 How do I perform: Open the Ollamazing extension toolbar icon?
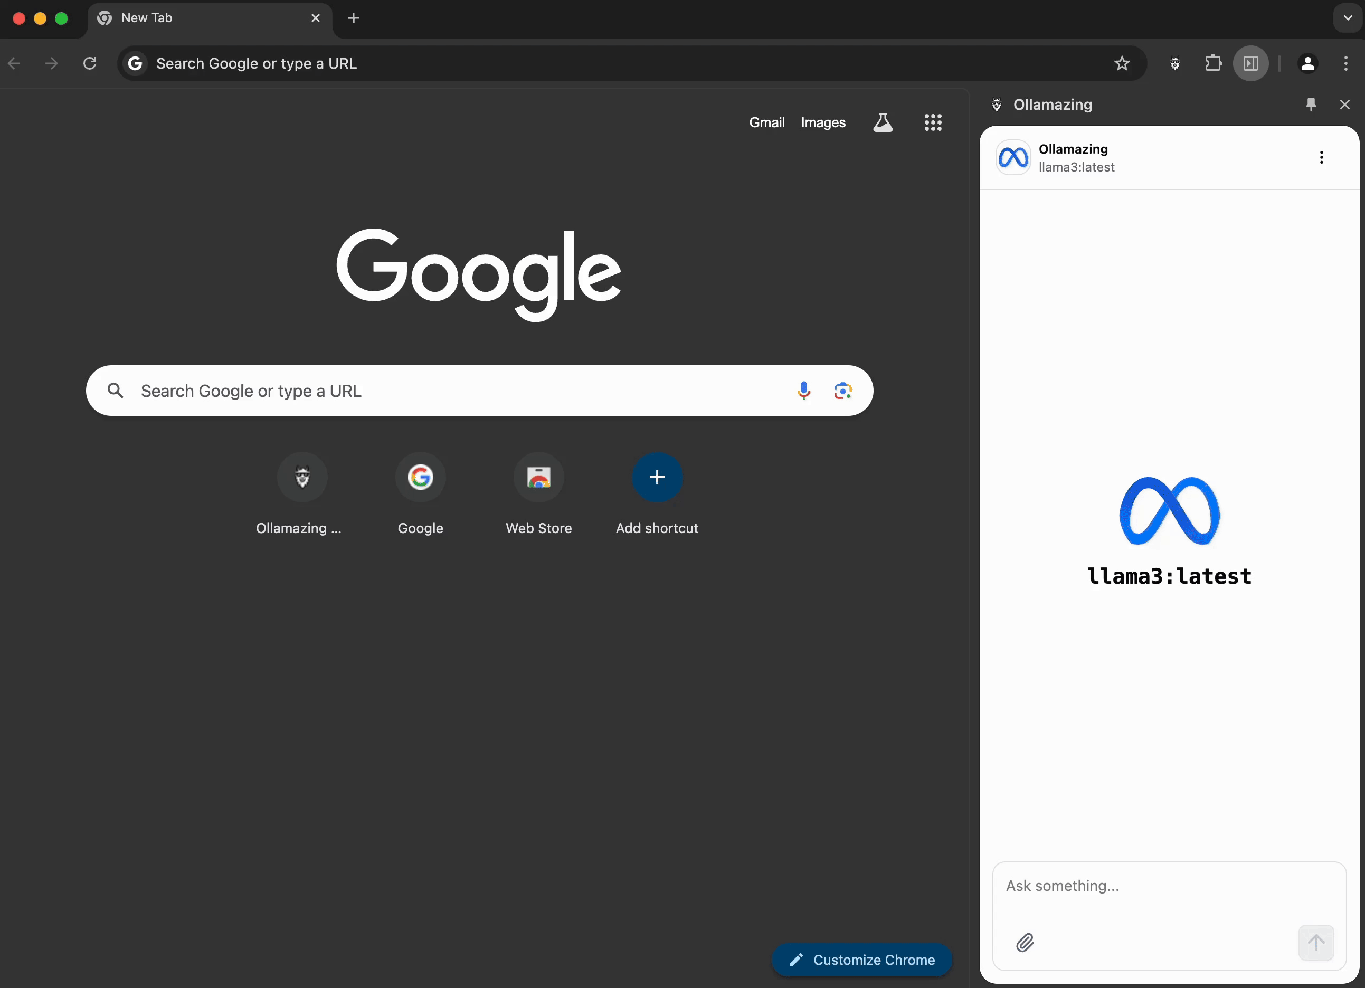pos(1174,63)
